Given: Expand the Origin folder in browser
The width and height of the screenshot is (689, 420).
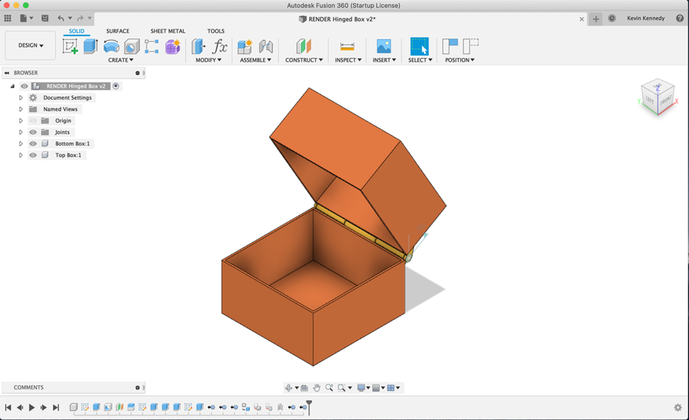Looking at the screenshot, I should [x=21, y=120].
